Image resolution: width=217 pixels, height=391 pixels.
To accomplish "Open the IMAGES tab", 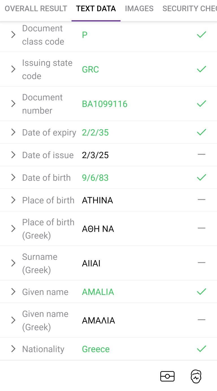I will pos(139,8).
